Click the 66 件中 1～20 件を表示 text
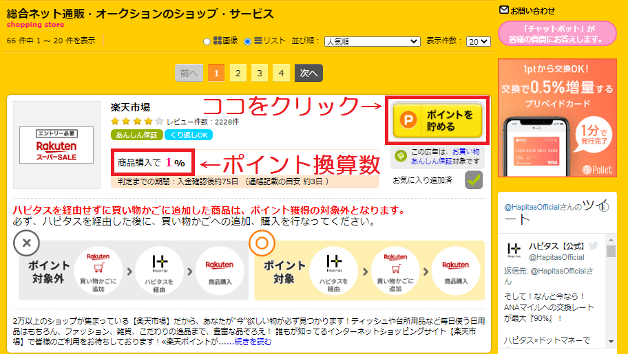Image resolution: width=628 pixels, height=354 pixels. 51,41
